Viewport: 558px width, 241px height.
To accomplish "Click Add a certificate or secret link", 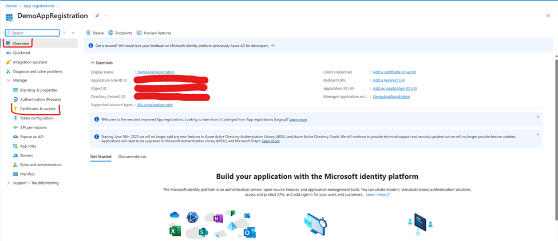I will [x=394, y=72].
